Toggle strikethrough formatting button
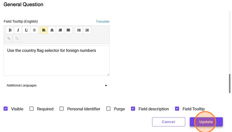232x132 pixels. [x=34, y=30]
